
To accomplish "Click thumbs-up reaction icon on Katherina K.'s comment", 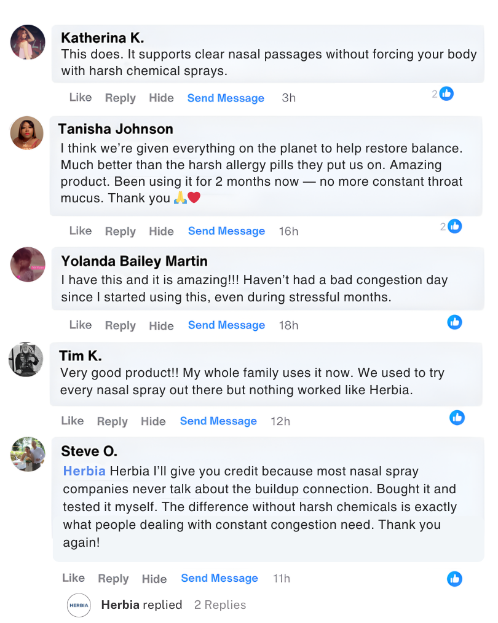I will (446, 94).
